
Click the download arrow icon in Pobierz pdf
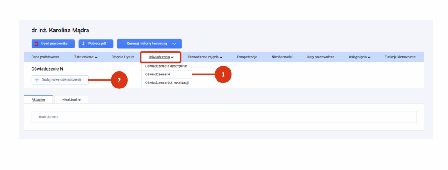pyautogui.click(x=84, y=44)
